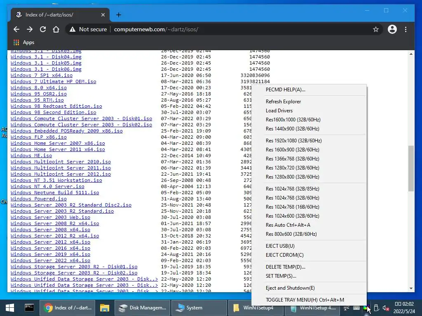Screen dimensions: 422x316
Task: Select Res 1366x768 (32B/60Hz) option
Action: (309, 159)
